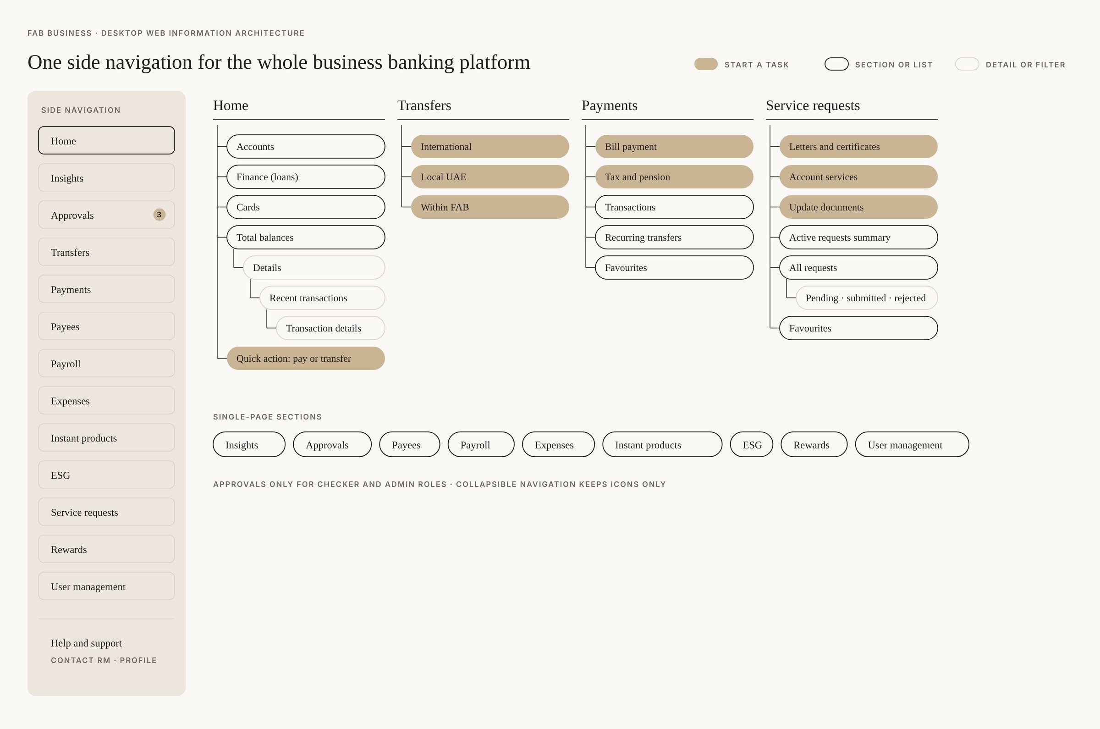1100x729 pixels.
Task: Select Instant products in side navigation
Action: [x=106, y=438]
